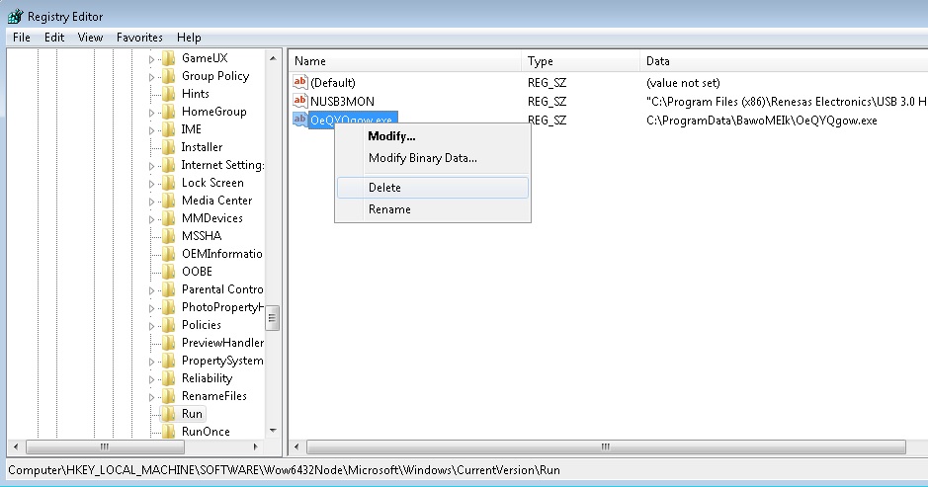Click the Run folder icon
928x487 pixels.
(169, 414)
